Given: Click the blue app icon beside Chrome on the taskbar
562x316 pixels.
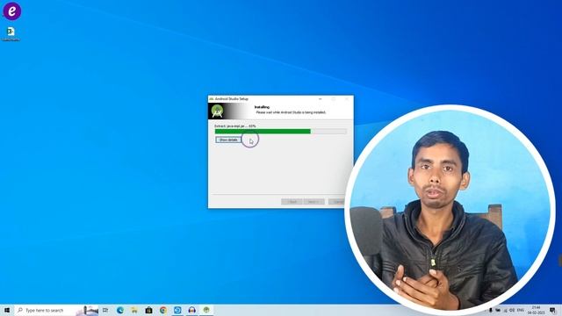Looking at the screenshot, I should pyautogui.click(x=177, y=310).
